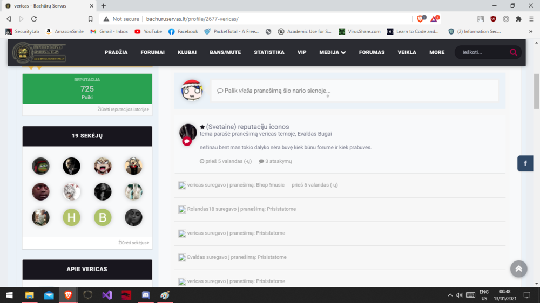Screen dimensions: 540x303
Task: Click the bookmark page icon
Action: (90, 19)
